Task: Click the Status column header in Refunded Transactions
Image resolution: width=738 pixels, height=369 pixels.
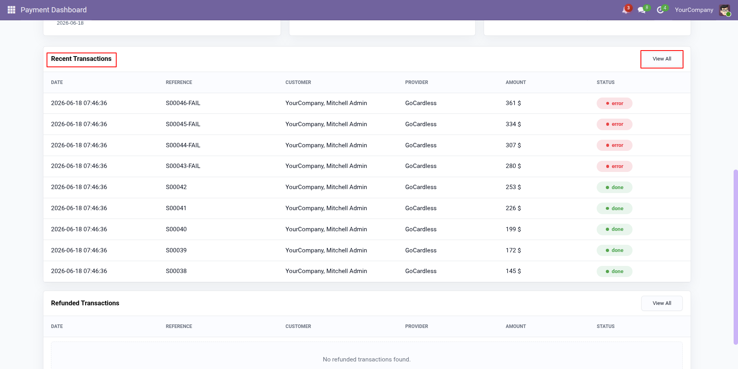Action: 605,326
